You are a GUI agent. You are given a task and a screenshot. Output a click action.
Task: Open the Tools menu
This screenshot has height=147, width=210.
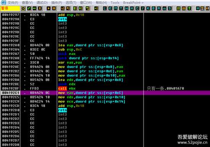[115, 3]
